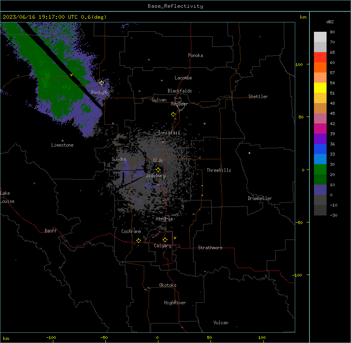Image resolution: width=351 pixels, height=343 pixels.
Task: Click the yellow station marker south of RedDeer
Action: tap(173, 114)
